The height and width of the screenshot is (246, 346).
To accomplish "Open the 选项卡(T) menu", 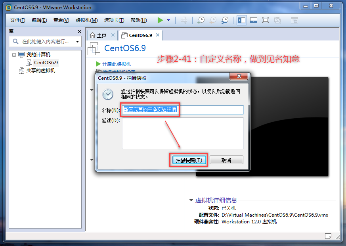I will pyautogui.click(x=114, y=20).
